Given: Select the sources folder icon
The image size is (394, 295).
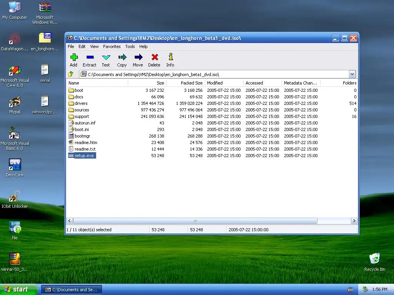Looking at the screenshot, I should pos(71,109).
